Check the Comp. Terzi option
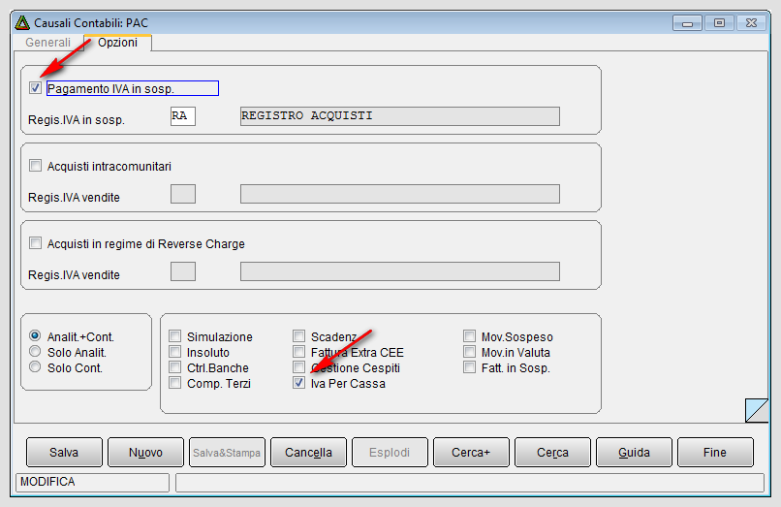781x507 pixels. click(174, 383)
